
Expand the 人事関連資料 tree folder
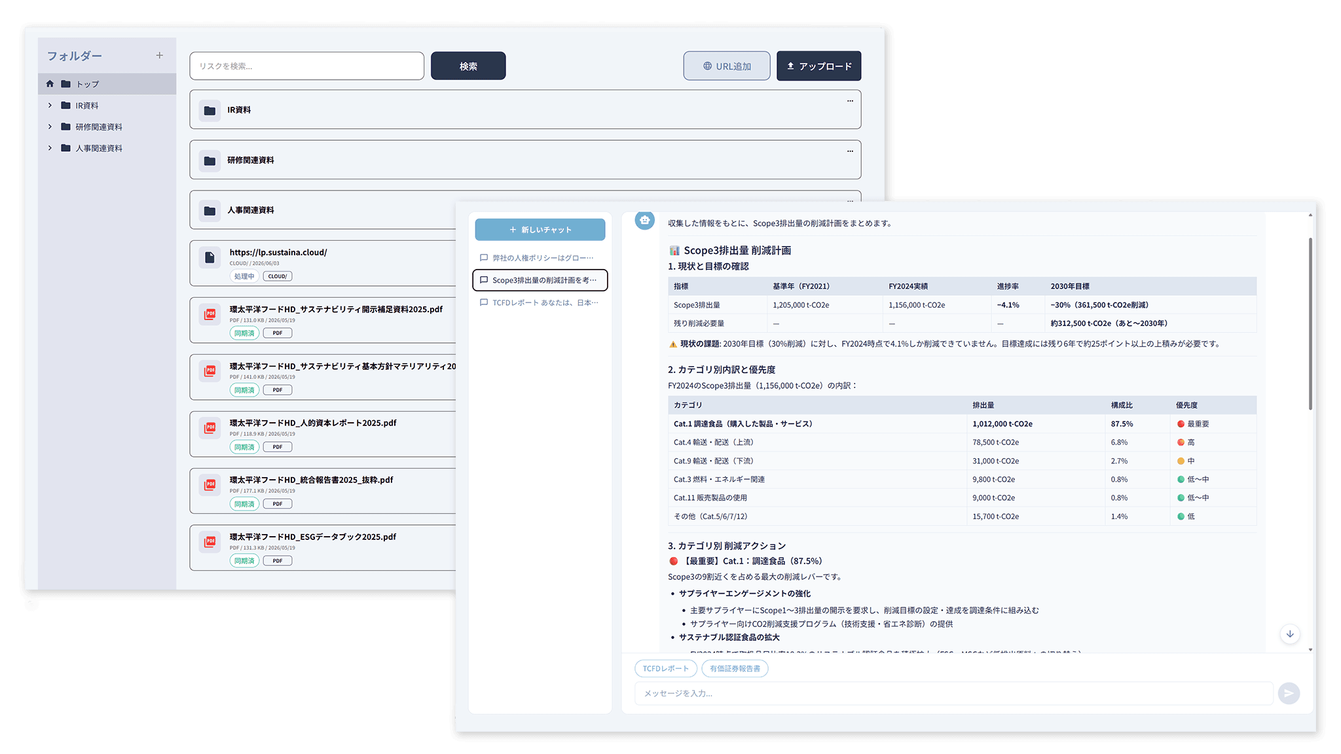50,148
